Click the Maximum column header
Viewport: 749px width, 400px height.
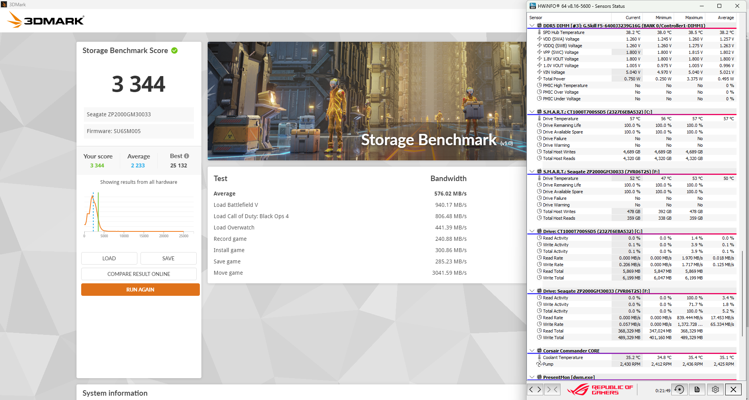(689, 18)
